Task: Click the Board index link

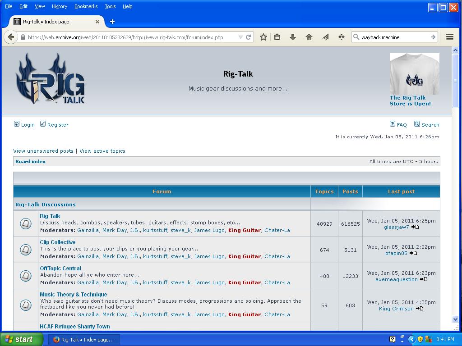Action: (x=31, y=162)
